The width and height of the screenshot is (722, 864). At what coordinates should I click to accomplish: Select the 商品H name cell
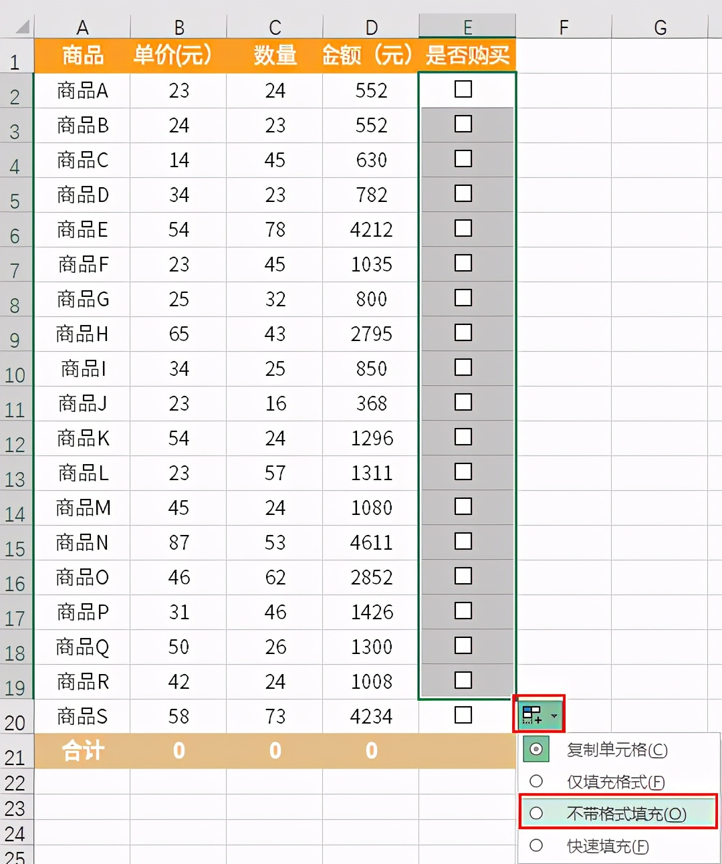click(x=82, y=334)
